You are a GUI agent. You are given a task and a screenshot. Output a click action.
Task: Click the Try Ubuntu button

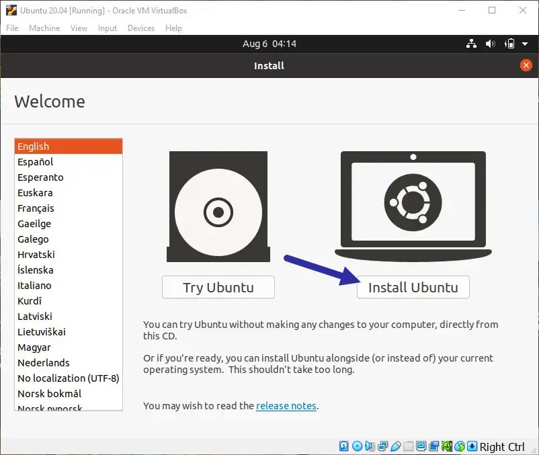pyautogui.click(x=218, y=287)
